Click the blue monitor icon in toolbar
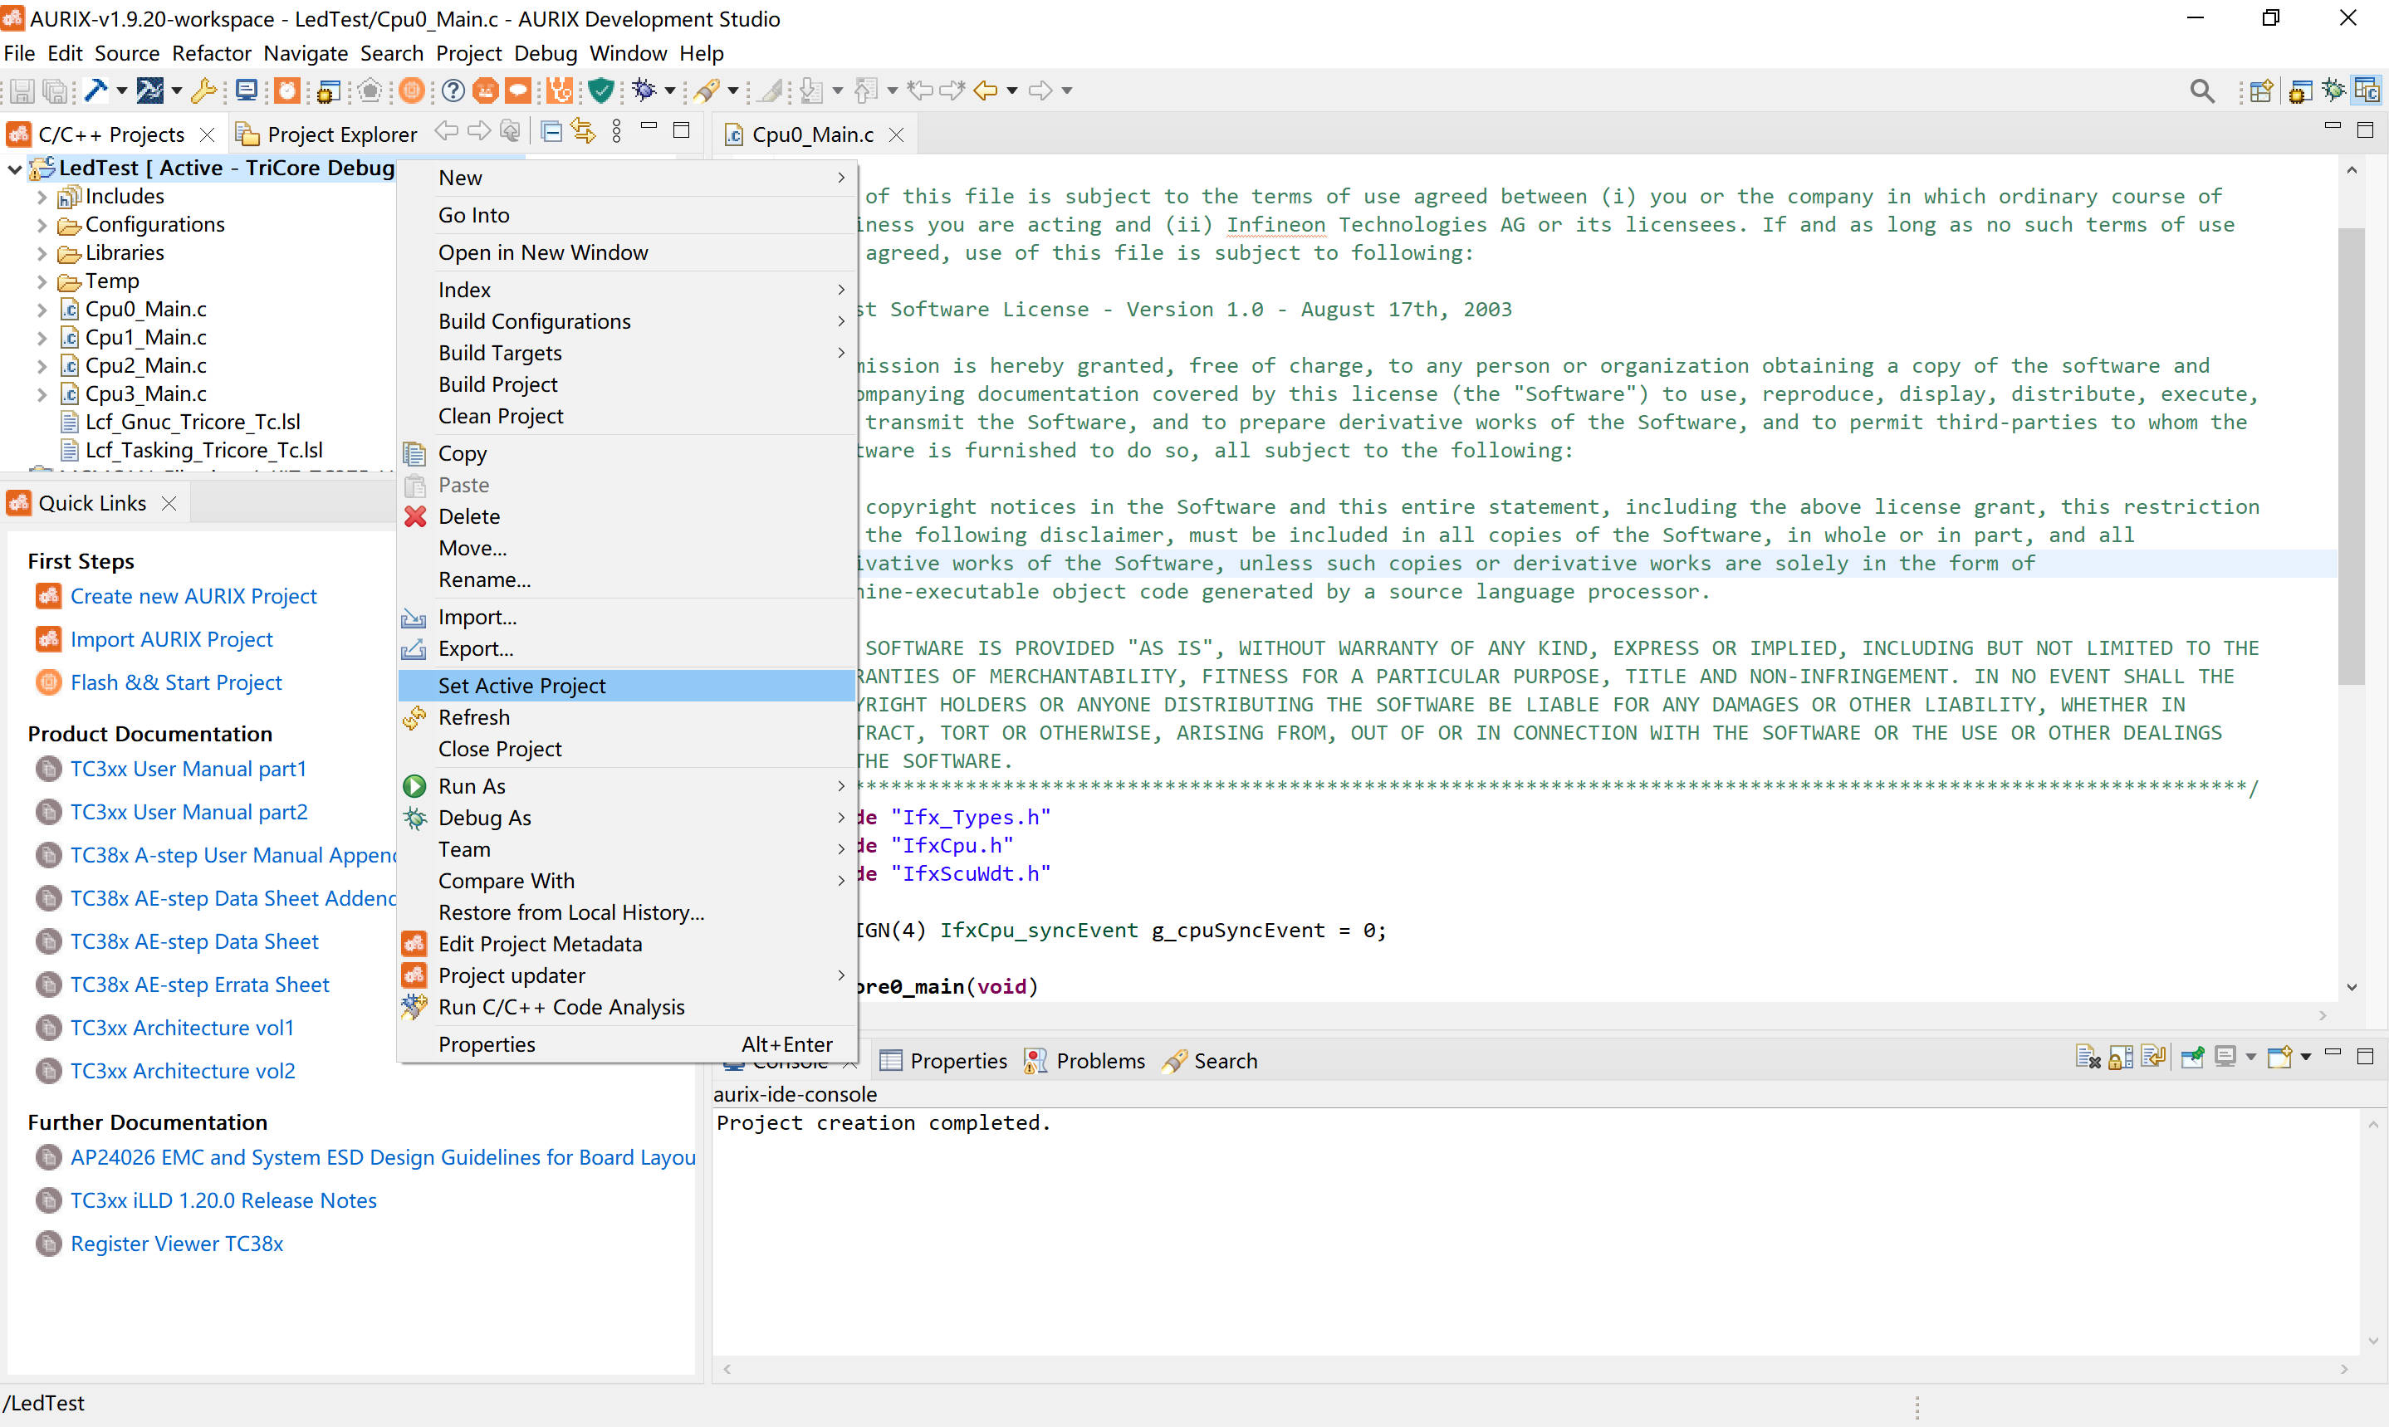2389x1427 pixels. point(247,90)
